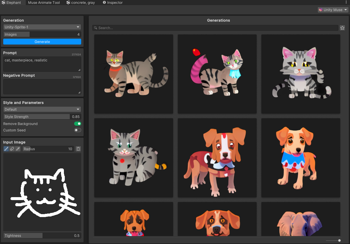Click the Style Strength value 0.85
Image resolution: width=350 pixels, height=244 pixels.
[76, 117]
